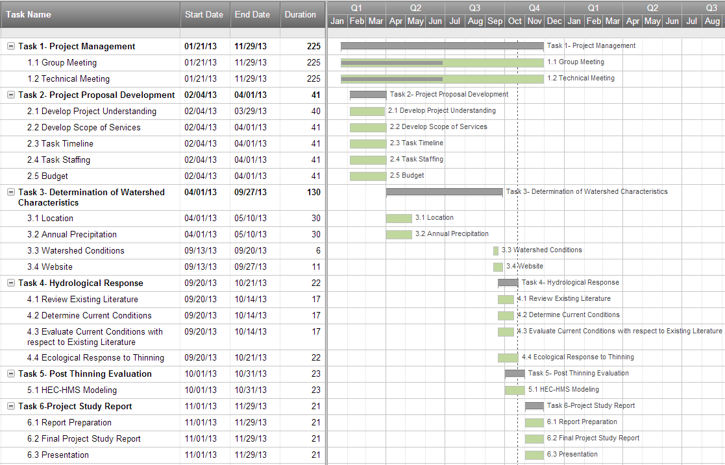Select 4.2 Determine Current Conditions row
This screenshot has height=465, width=725.
pos(163,315)
